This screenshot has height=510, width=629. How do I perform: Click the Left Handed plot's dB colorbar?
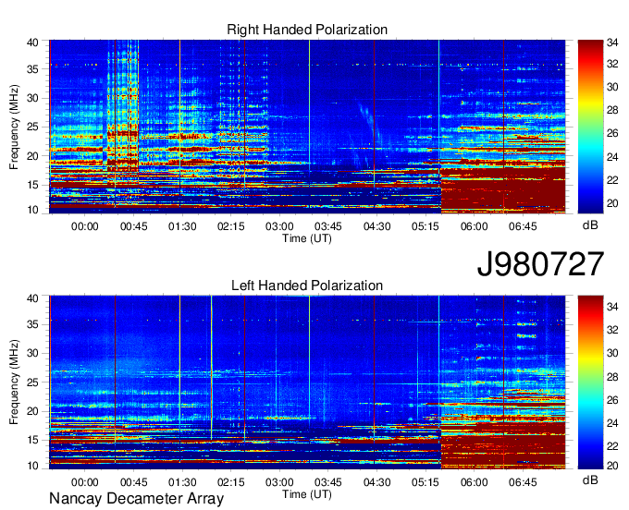tap(590, 382)
